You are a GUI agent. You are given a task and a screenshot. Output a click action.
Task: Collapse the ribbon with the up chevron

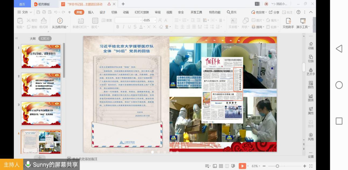coord(311,12)
